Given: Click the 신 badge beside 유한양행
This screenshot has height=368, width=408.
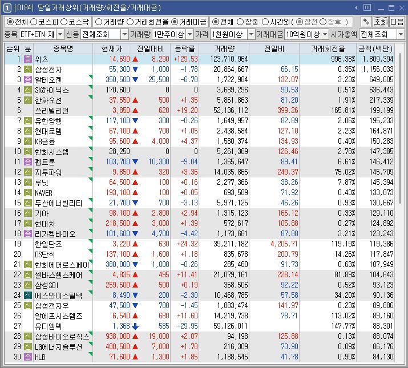Looking at the screenshot, I should 27,121.
